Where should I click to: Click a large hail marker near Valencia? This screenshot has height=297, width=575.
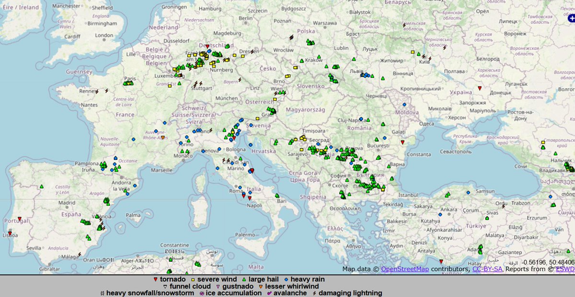pos(97,217)
